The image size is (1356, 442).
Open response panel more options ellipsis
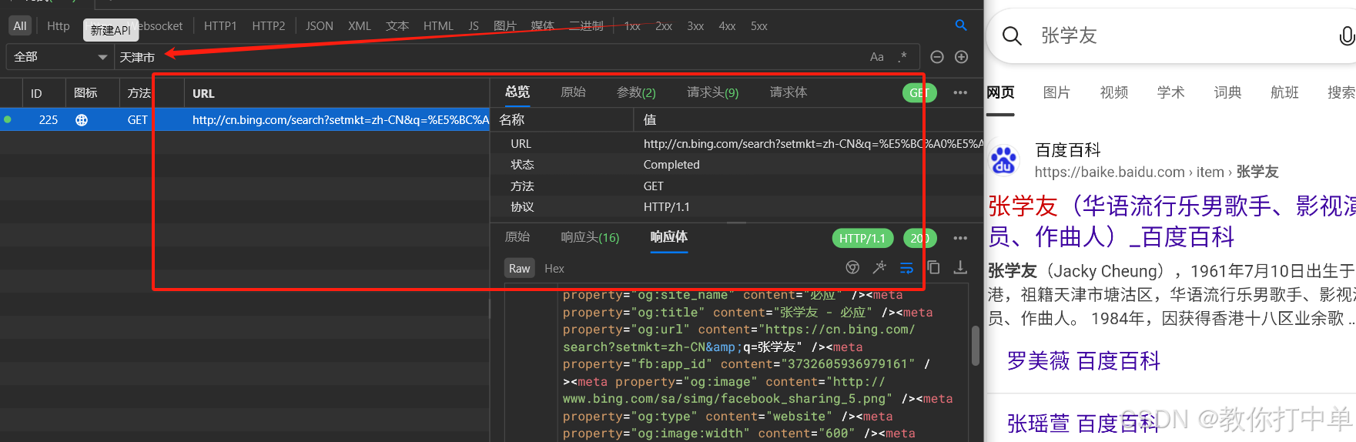(x=960, y=238)
